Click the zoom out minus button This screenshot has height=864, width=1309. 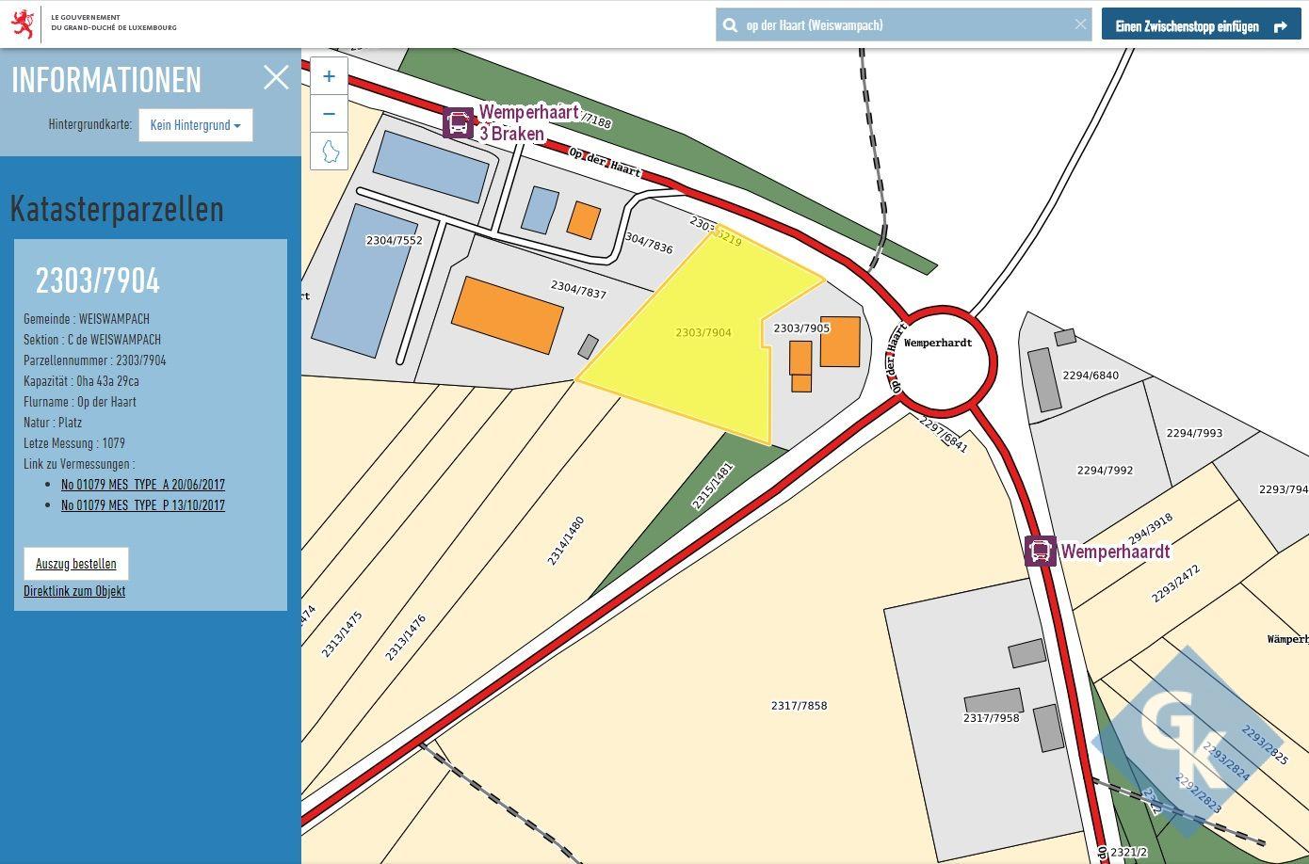[329, 114]
